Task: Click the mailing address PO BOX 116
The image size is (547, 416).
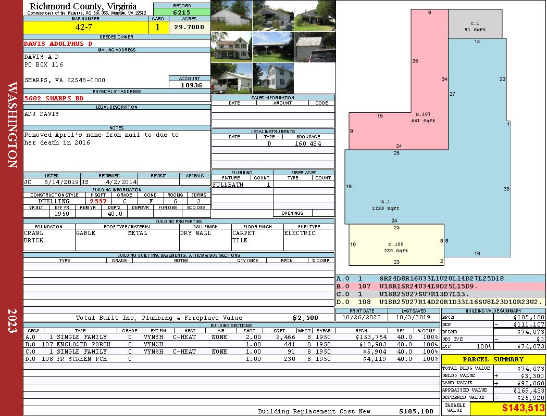Action: point(44,64)
